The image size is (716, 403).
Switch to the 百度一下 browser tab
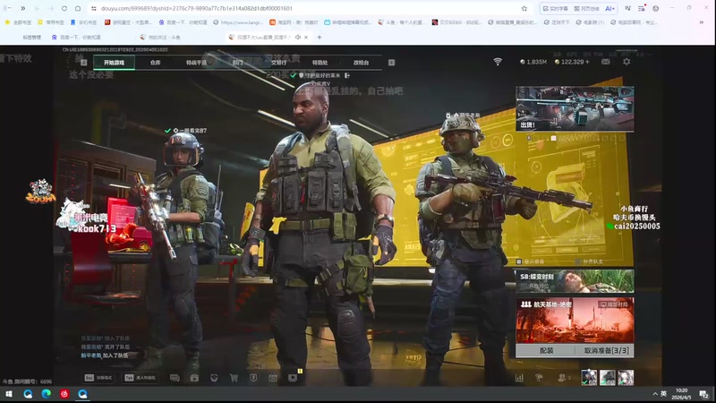pyautogui.click(x=76, y=37)
